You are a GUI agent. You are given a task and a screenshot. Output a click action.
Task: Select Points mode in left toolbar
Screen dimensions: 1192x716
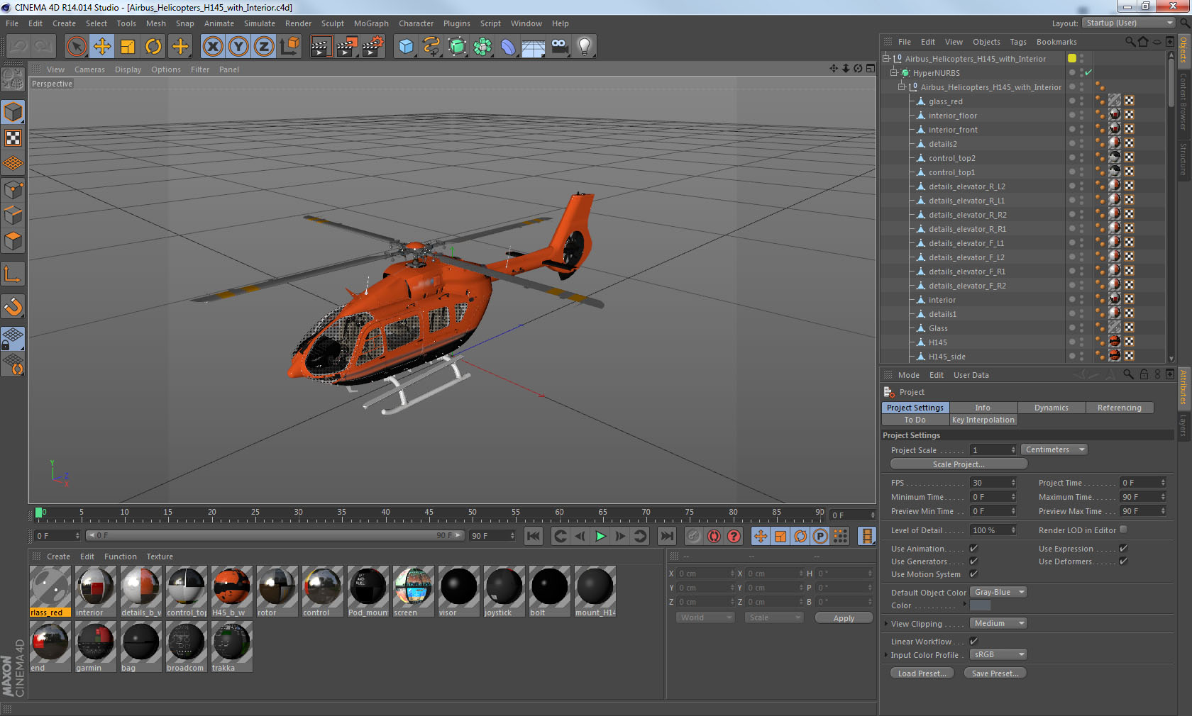[x=13, y=190]
